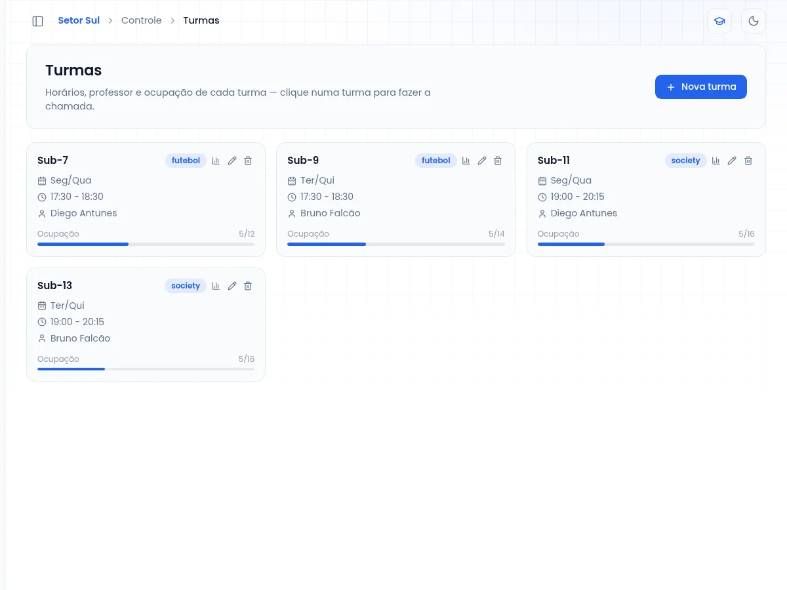This screenshot has width=787, height=590.
Task: Open the Sub-9 class title
Action: (303, 161)
